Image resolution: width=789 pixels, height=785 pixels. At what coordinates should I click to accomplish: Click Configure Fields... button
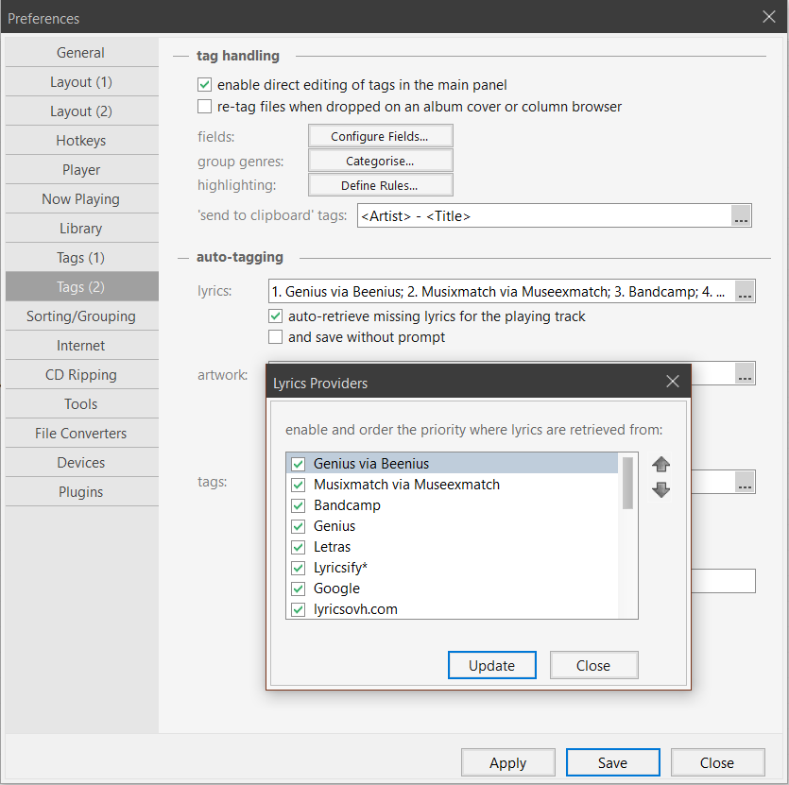tap(381, 136)
